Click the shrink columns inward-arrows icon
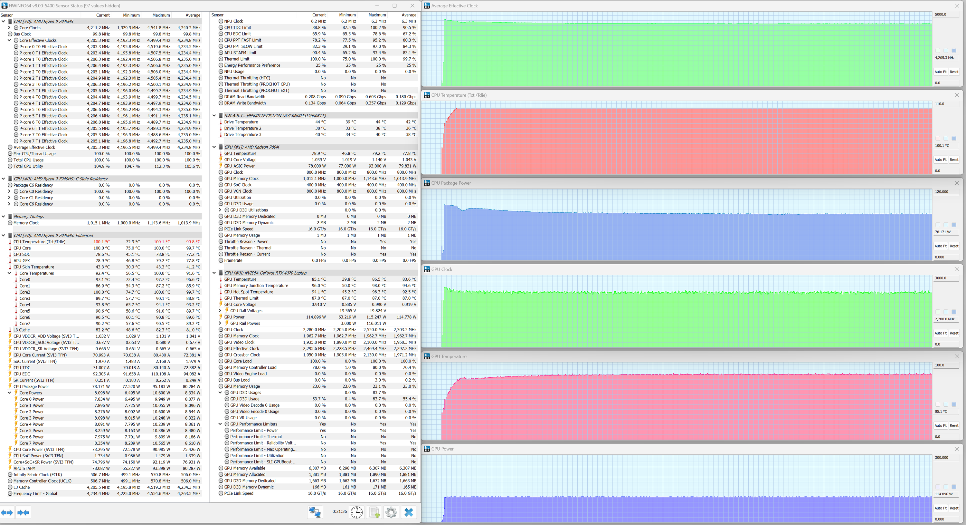 pyautogui.click(x=23, y=513)
